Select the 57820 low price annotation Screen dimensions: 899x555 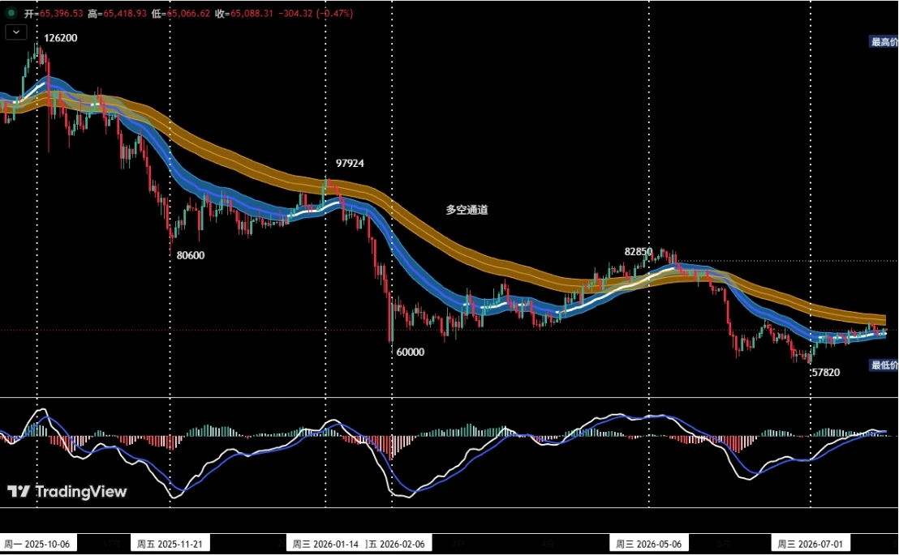tap(826, 372)
